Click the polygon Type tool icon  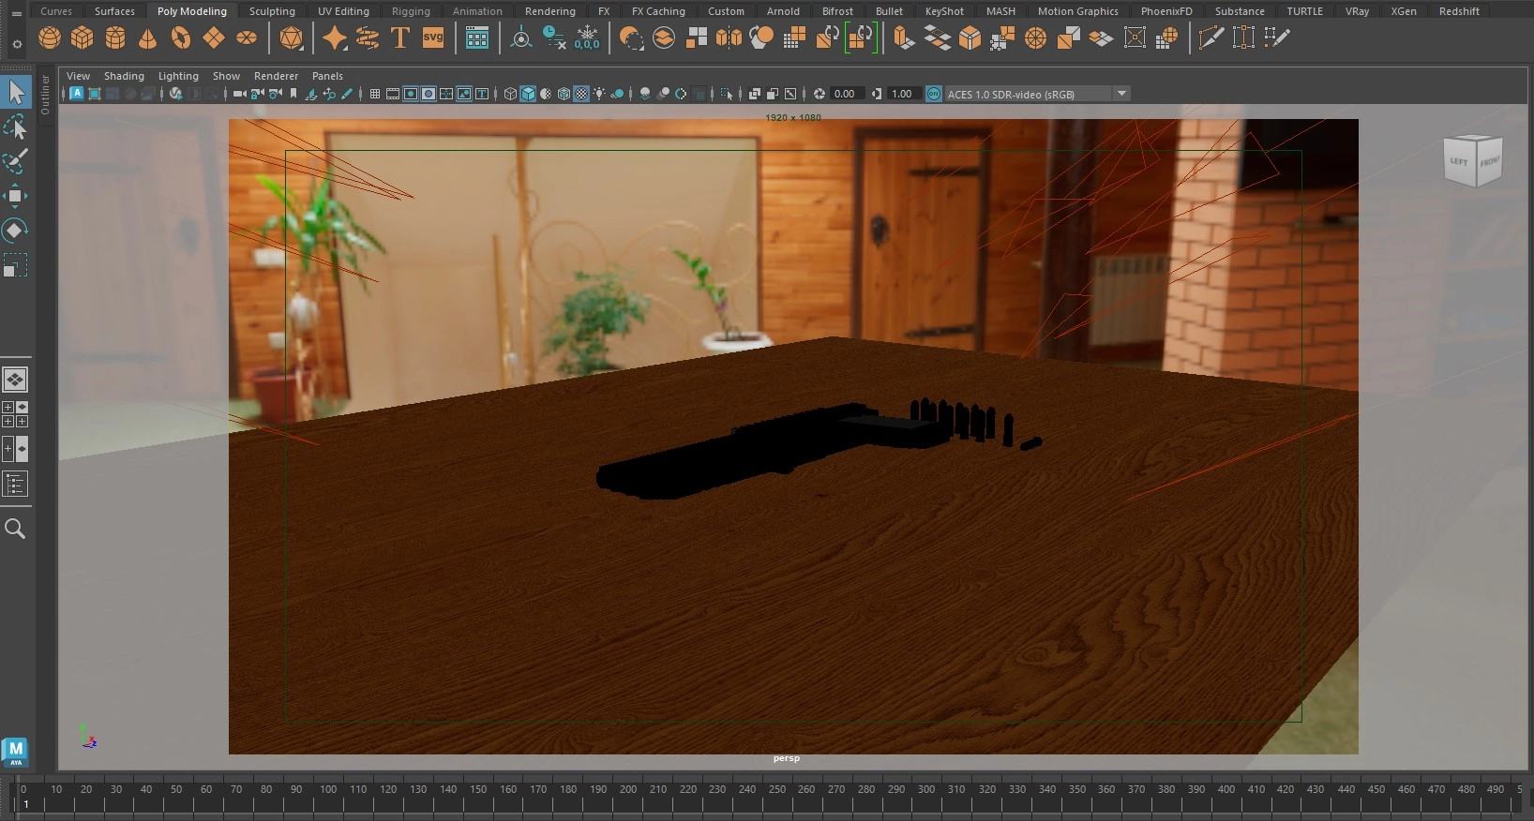400,38
